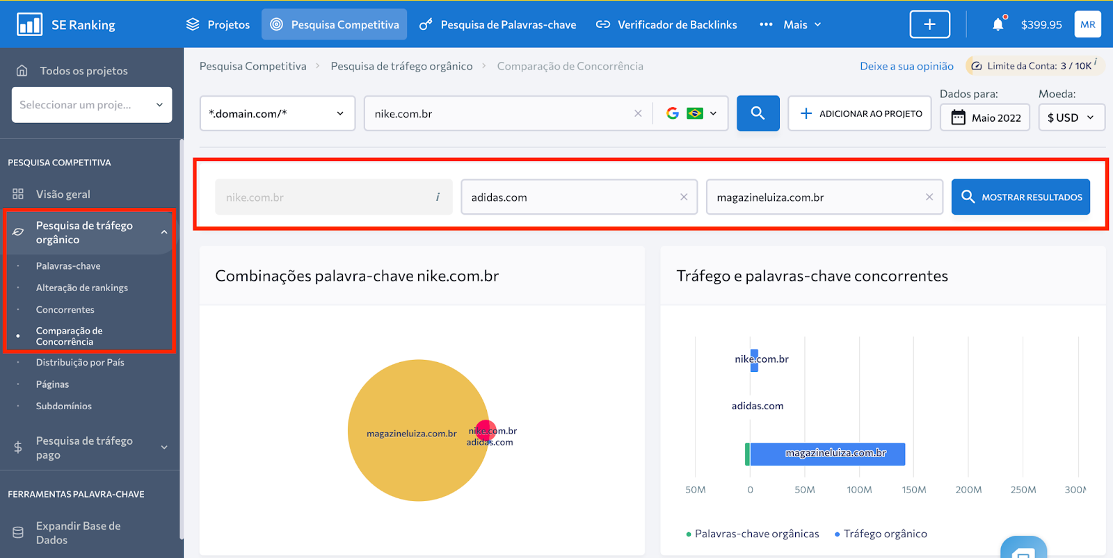The height and width of the screenshot is (558, 1113).
Task: Go to Pesquisa de Palavras-chave
Action: tap(498, 24)
